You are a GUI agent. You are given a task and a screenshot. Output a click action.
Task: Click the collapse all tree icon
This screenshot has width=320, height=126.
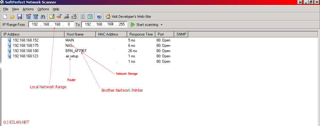pos(29,17)
